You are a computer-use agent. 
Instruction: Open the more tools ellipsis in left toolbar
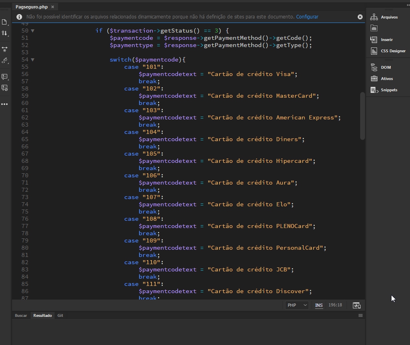click(x=4, y=104)
